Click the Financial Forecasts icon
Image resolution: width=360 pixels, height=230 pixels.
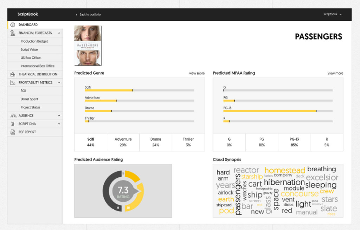tap(13, 33)
